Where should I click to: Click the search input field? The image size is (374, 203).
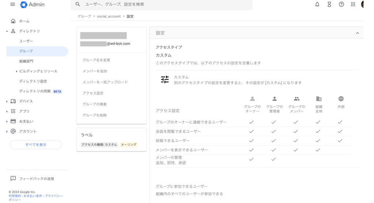164,4
